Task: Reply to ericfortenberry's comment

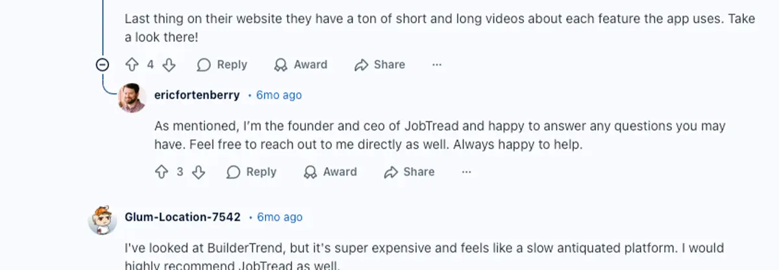Action: coord(251,172)
